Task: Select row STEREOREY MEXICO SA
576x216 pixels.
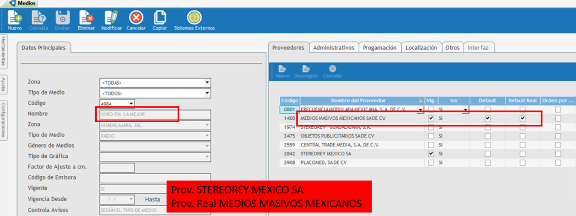Action: pos(428,154)
